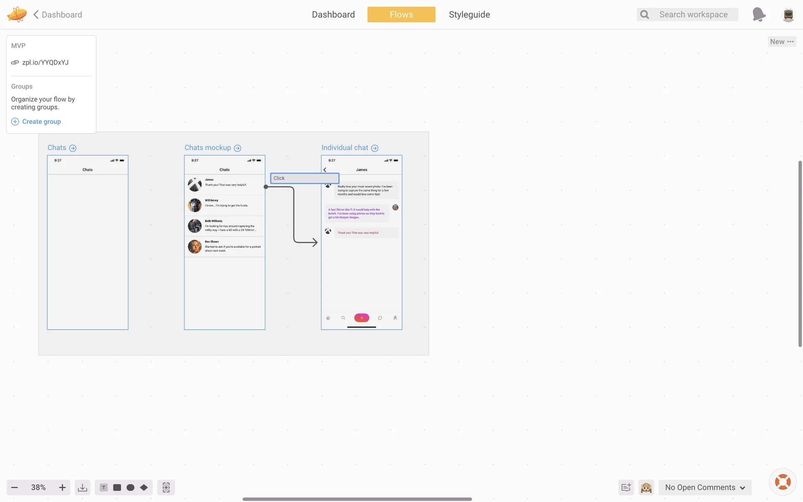Click the add comment note icon
The image size is (803, 502).
point(626,487)
